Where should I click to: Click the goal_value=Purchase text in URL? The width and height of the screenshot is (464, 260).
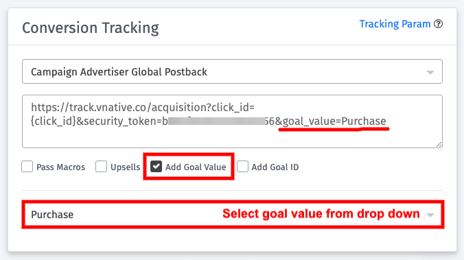point(334,121)
